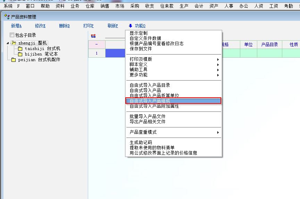Collapse the zhengji 整机 tree node

pos(8,43)
